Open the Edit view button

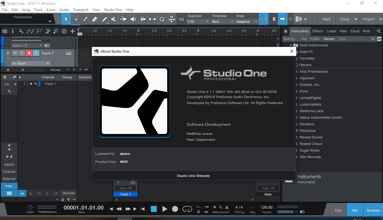click(x=338, y=210)
